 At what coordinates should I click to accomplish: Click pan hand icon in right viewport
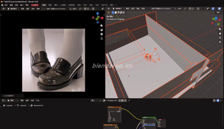220,34
